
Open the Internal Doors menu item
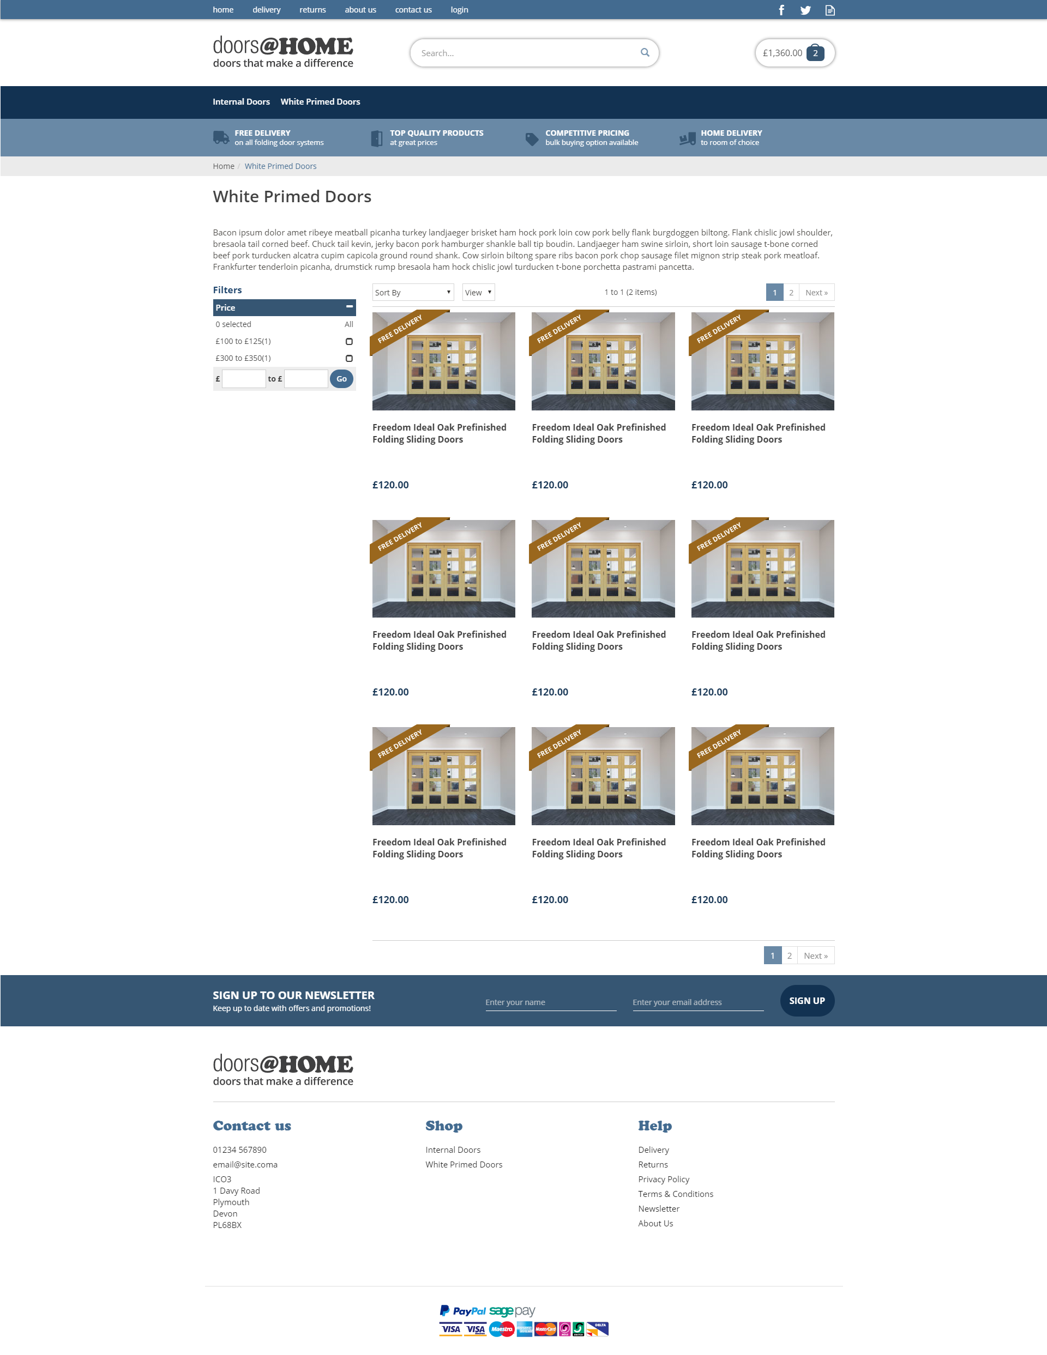241,102
